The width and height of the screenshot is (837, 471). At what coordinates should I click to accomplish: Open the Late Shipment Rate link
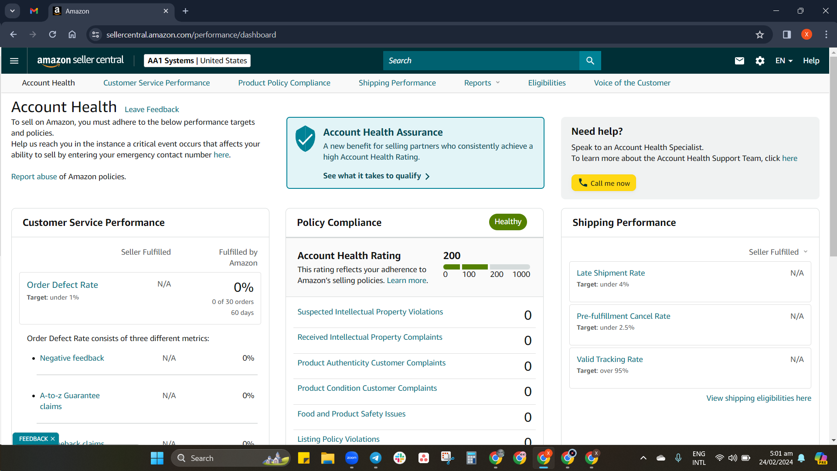tap(610, 273)
